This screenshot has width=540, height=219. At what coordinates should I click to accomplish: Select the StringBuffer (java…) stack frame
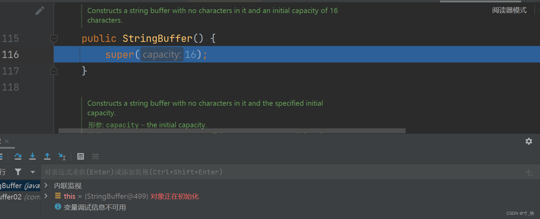[x=20, y=186]
